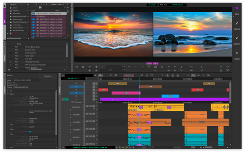This screenshot has width=245, height=153.
Task: Select the Markers vertical side tab
Action: tap(5, 58)
